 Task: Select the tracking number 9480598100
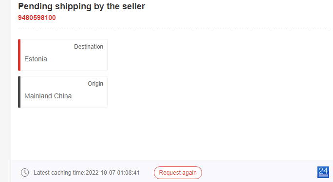(37, 18)
